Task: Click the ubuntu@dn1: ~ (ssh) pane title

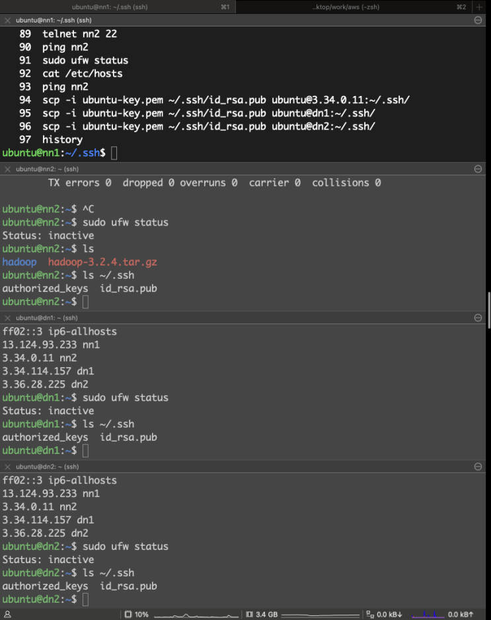Action: pos(47,318)
